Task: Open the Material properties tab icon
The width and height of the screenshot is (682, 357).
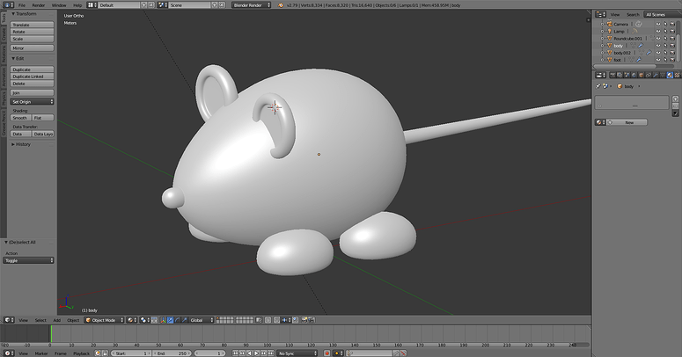Action: [670, 75]
